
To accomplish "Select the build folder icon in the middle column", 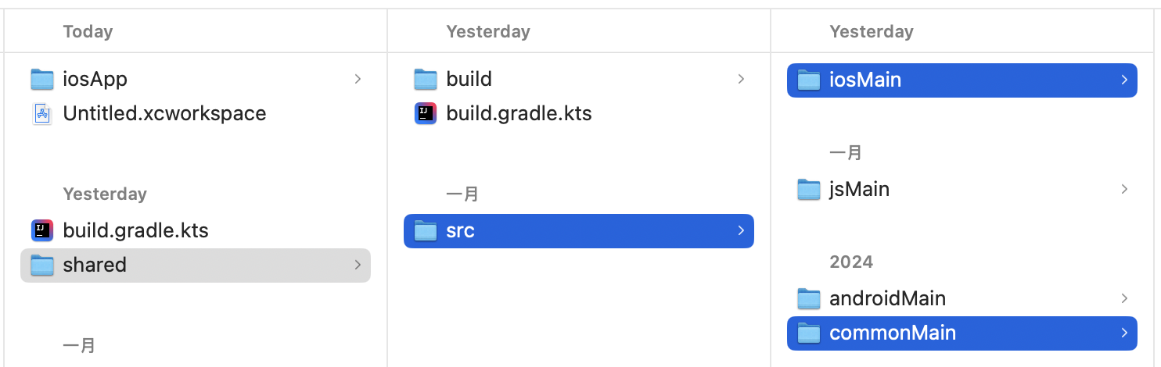I will [425, 79].
